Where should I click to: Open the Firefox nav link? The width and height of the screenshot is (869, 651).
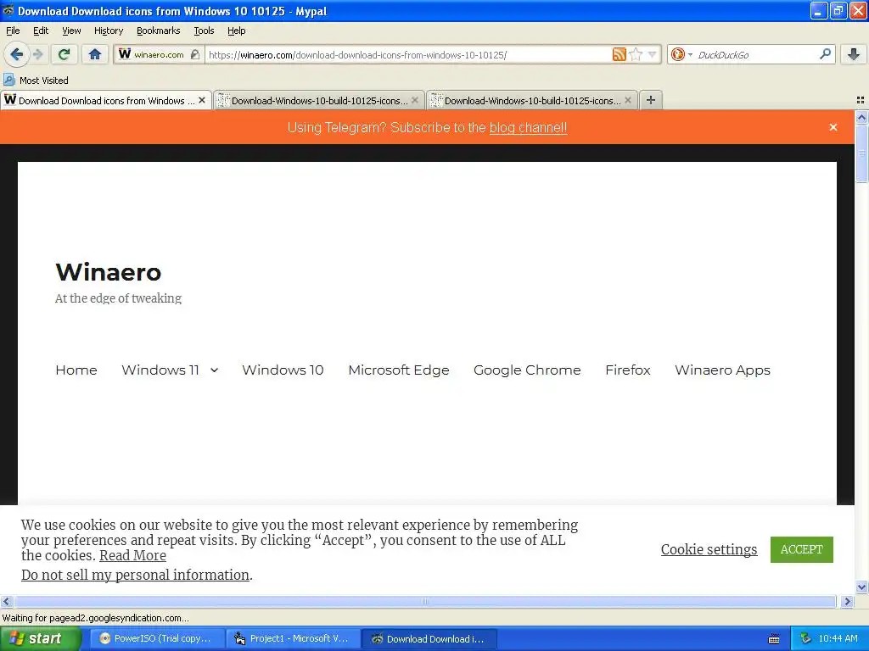628,370
